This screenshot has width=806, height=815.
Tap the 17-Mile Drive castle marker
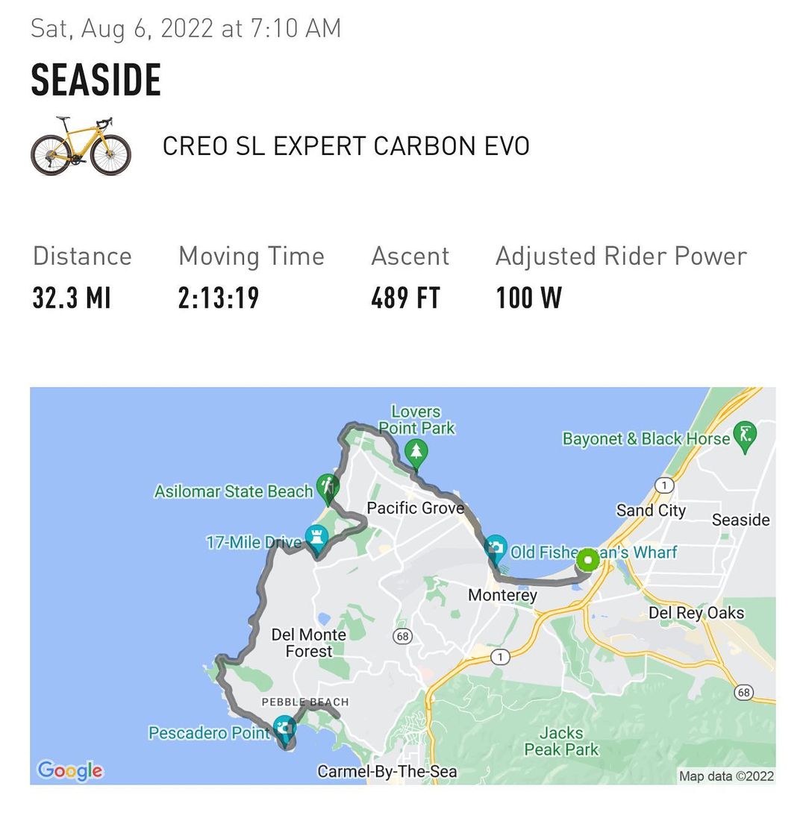coord(317,538)
